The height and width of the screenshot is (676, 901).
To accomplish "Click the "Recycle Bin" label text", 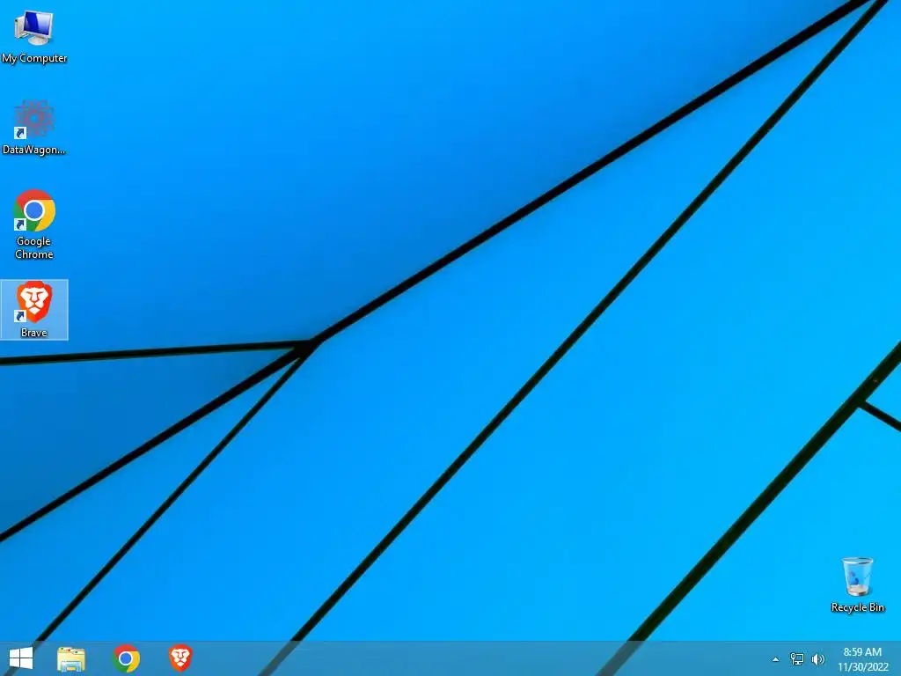I will 857,607.
